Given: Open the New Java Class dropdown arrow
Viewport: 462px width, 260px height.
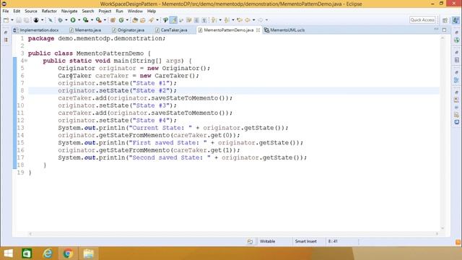Looking at the screenshot, I should click(127, 20).
